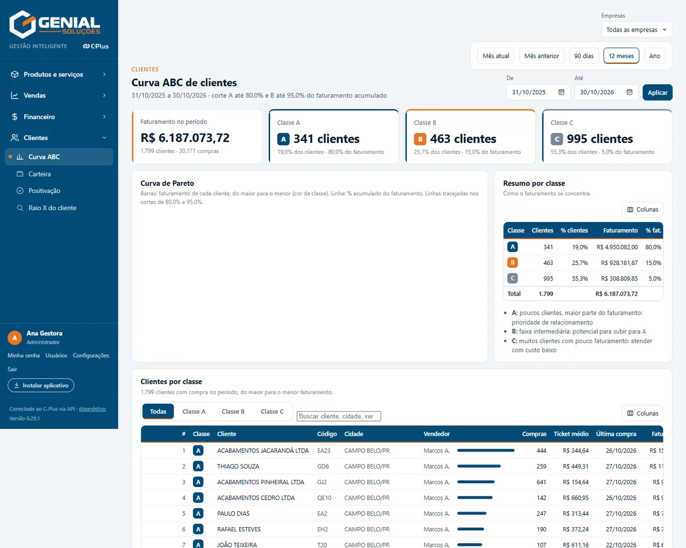The height and width of the screenshot is (548, 686).
Task: Open calendar picker in the De date field
Action: 561,92
